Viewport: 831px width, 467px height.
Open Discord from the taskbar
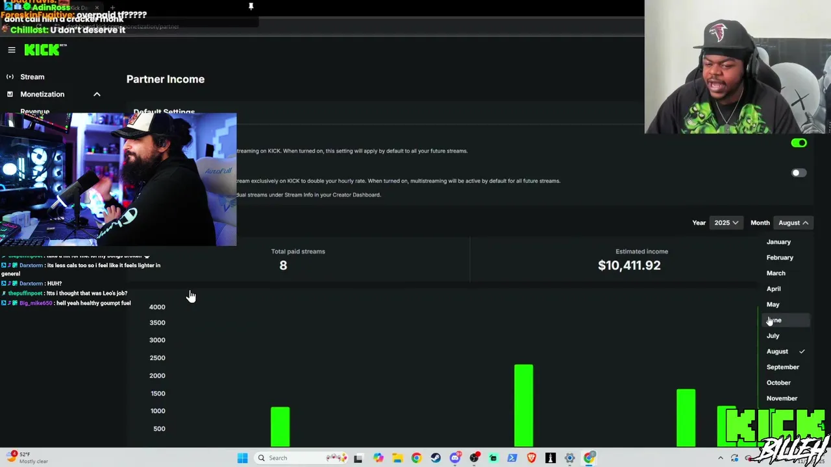[455, 458]
